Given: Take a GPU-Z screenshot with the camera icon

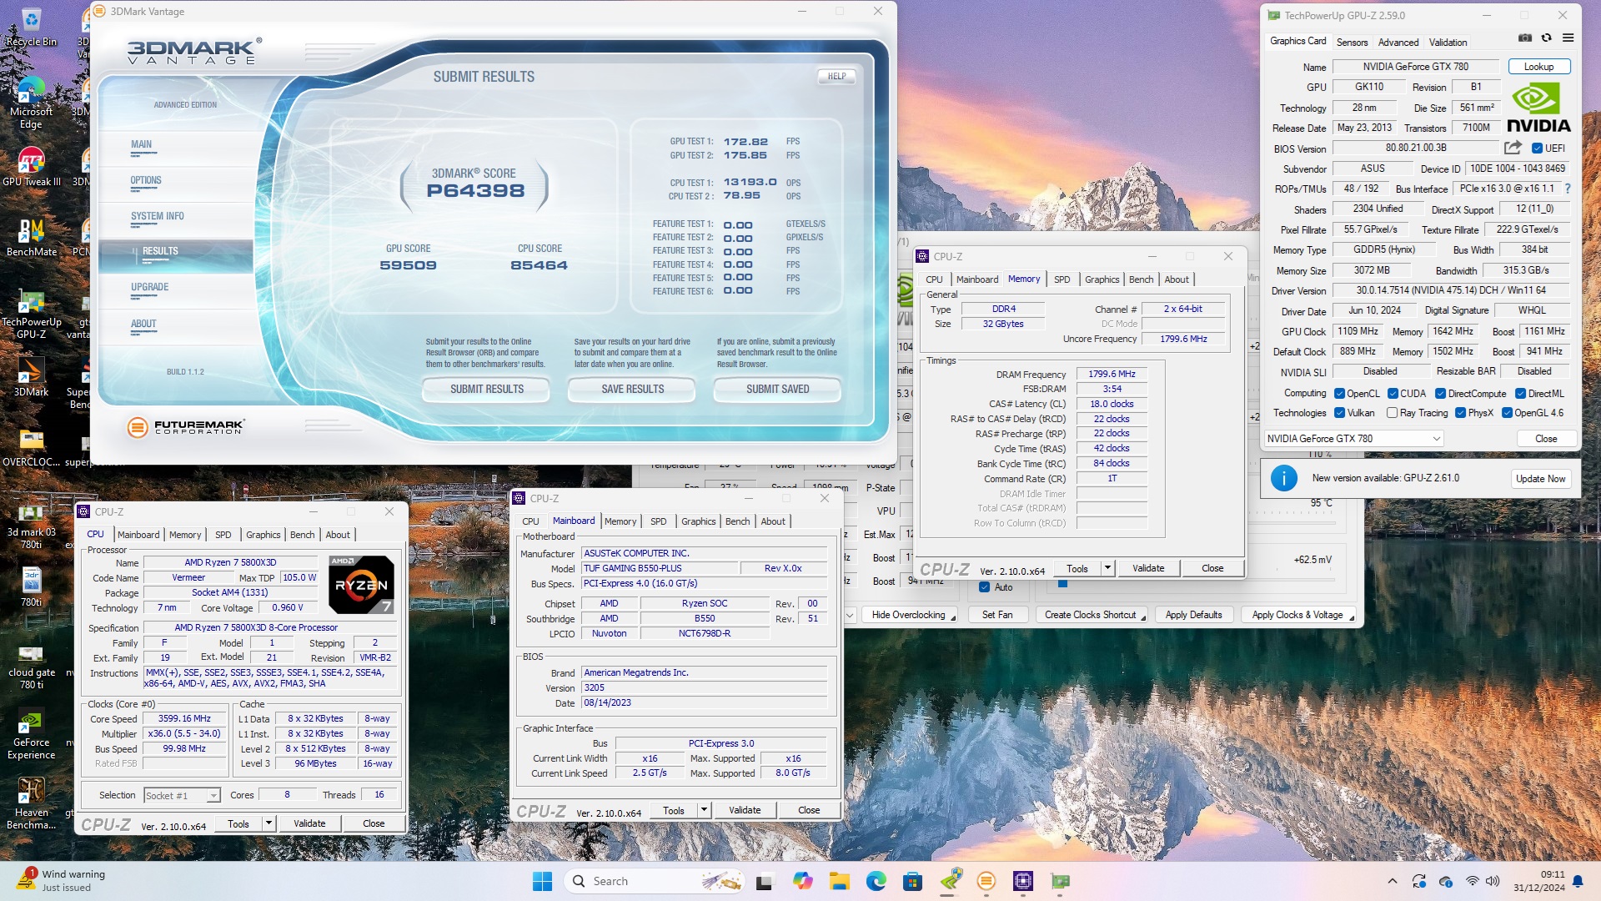Looking at the screenshot, I should 1525,38.
